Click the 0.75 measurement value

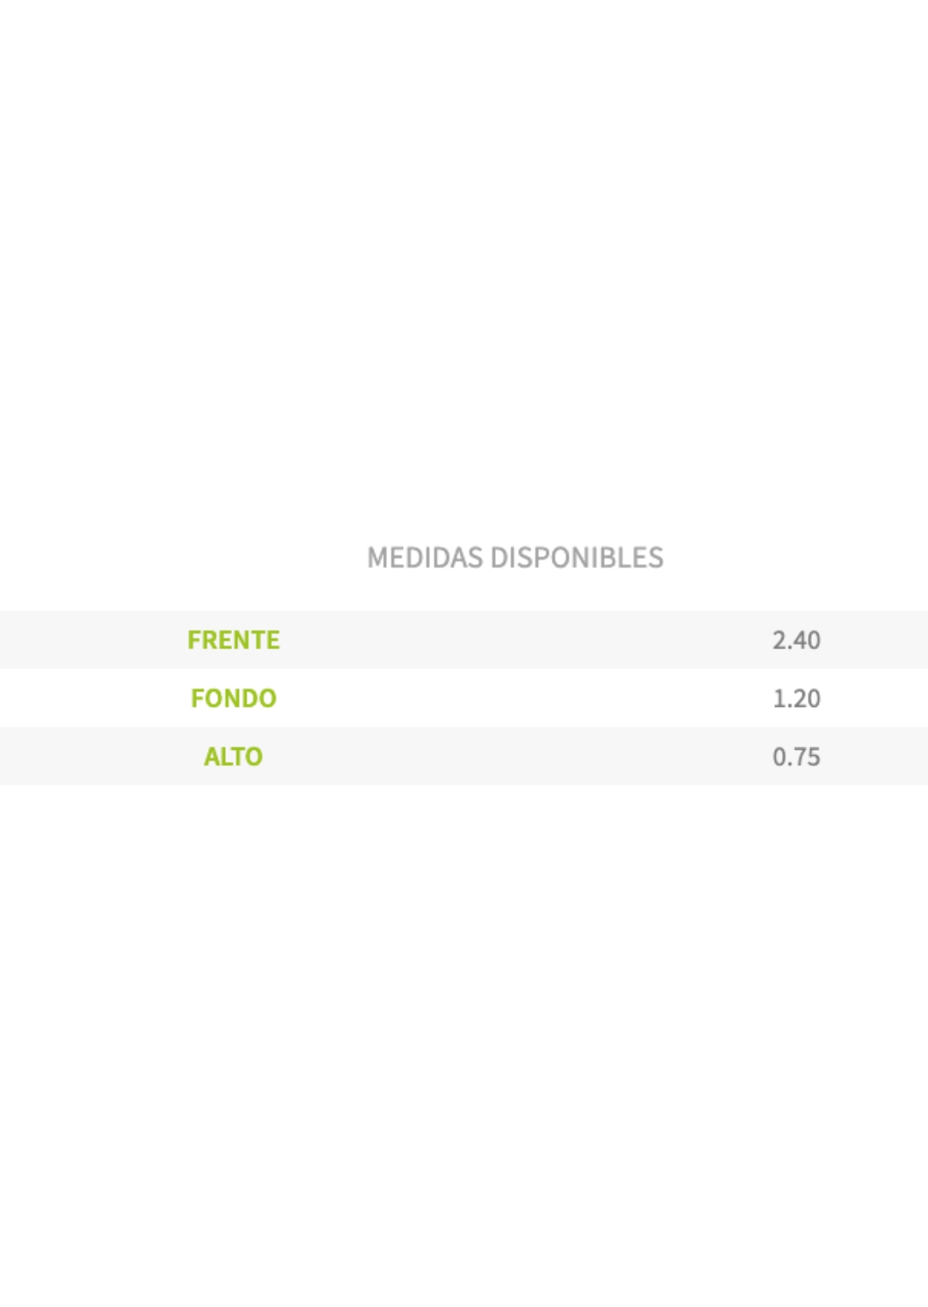click(796, 757)
